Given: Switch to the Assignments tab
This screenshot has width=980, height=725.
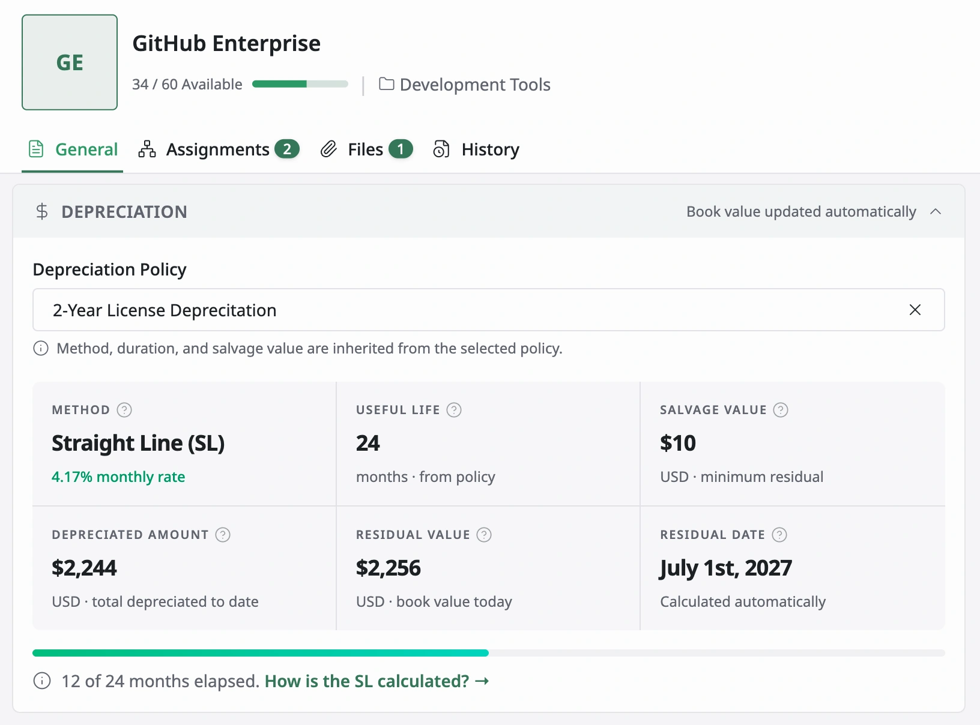Looking at the screenshot, I should coord(219,149).
